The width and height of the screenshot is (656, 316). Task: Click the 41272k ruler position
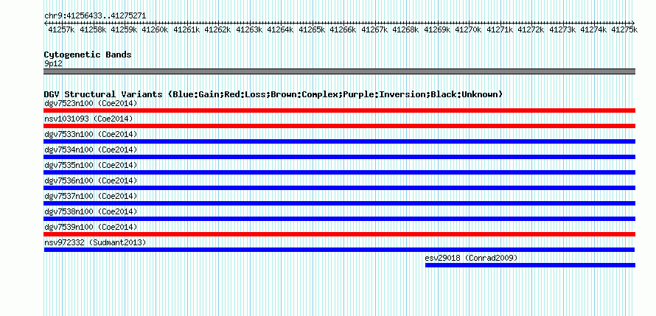531,29
